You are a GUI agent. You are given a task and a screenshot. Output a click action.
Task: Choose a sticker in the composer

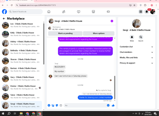[57, 105]
